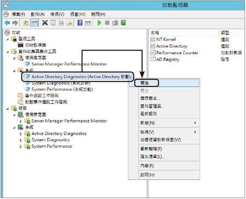Select 事件追蹤工作階段 in the tree
The height and width of the screenshot is (199, 246).
tap(42, 96)
